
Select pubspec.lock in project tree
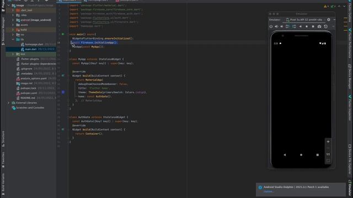28,88
